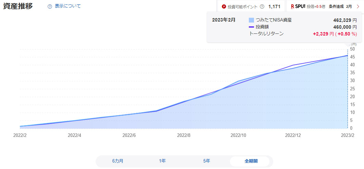Expand SPU details with red chevron arrow
The image size is (364, 169).
coord(358,6)
